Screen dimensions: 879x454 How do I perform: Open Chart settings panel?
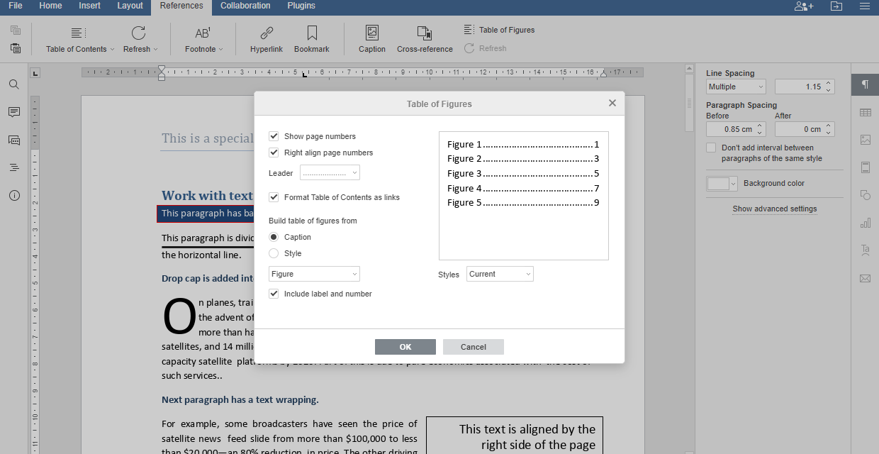click(x=864, y=222)
